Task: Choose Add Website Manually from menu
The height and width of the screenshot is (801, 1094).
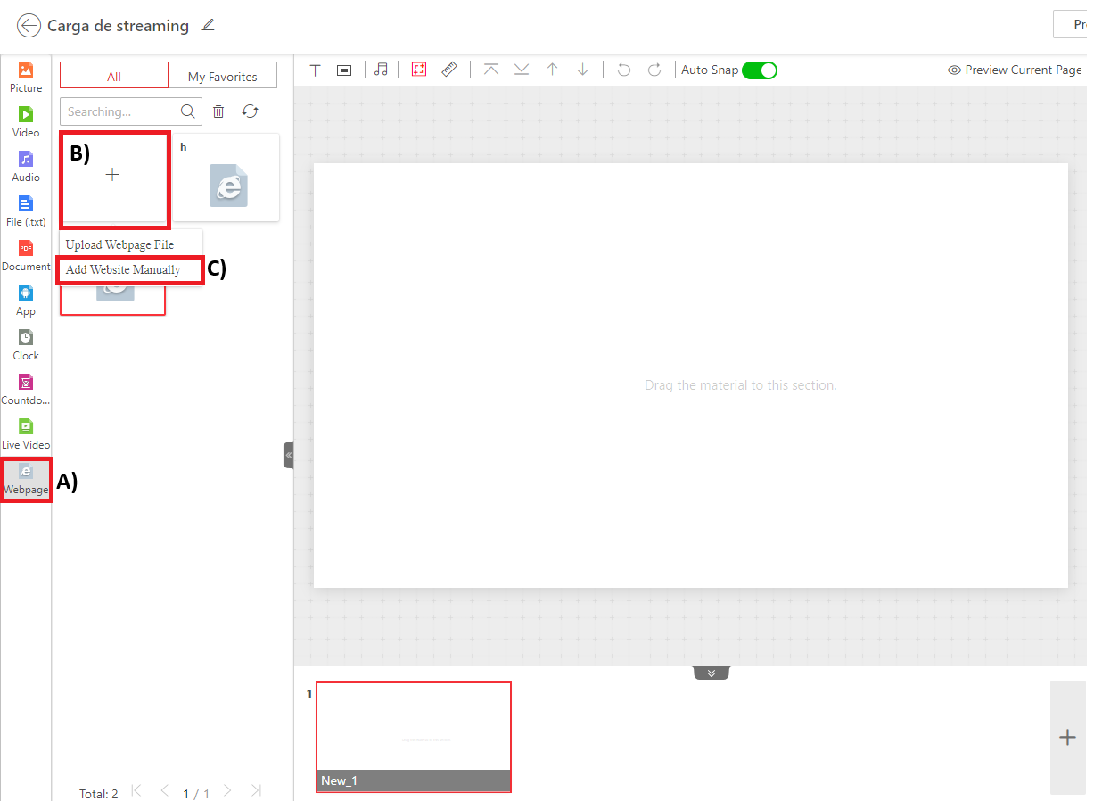Action: point(123,269)
